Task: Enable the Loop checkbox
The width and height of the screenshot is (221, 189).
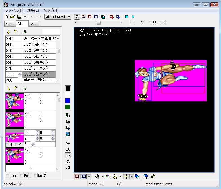Action: point(7,175)
